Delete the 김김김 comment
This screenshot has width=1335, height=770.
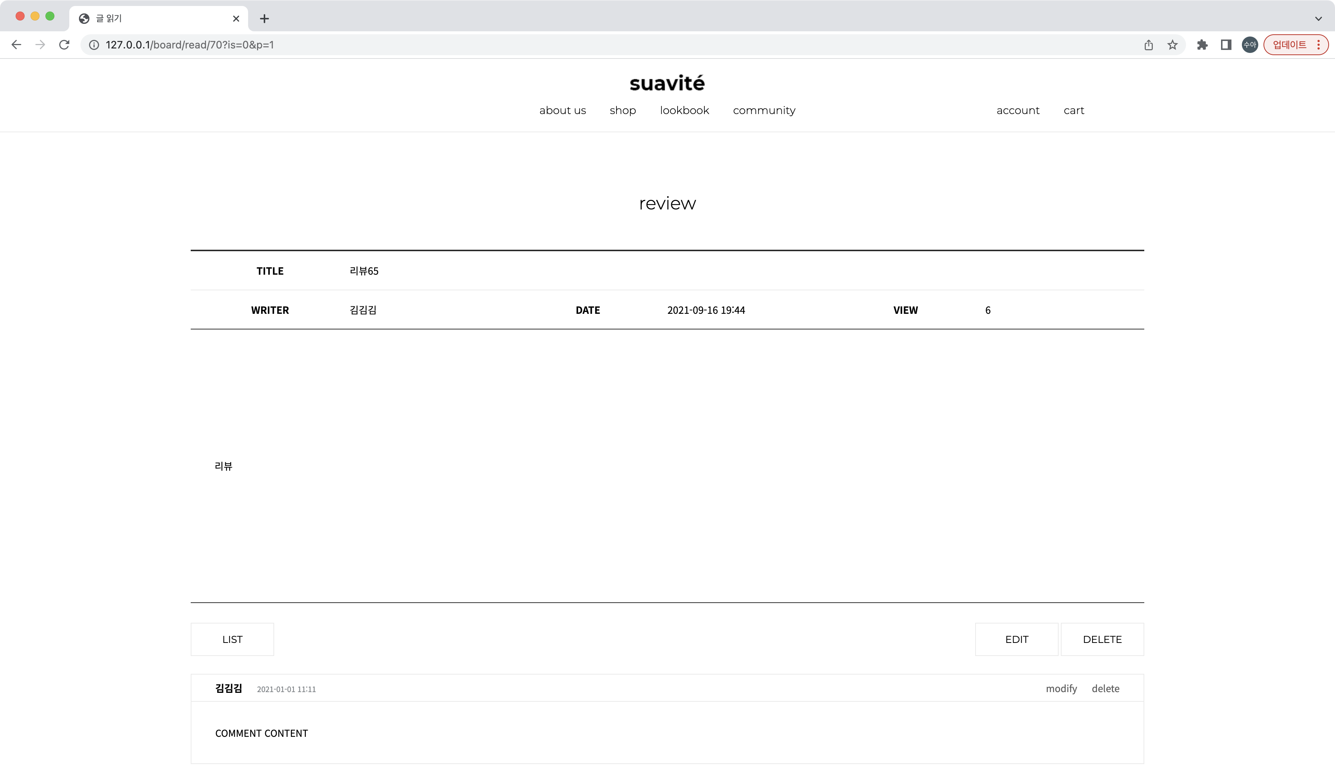[x=1105, y=688]
